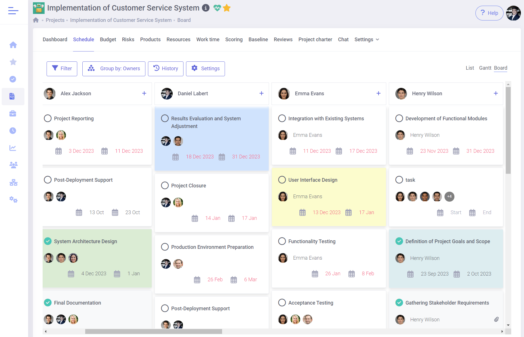
Task: Open the project health heartbeat icon
Action: [x=217, y=8]
